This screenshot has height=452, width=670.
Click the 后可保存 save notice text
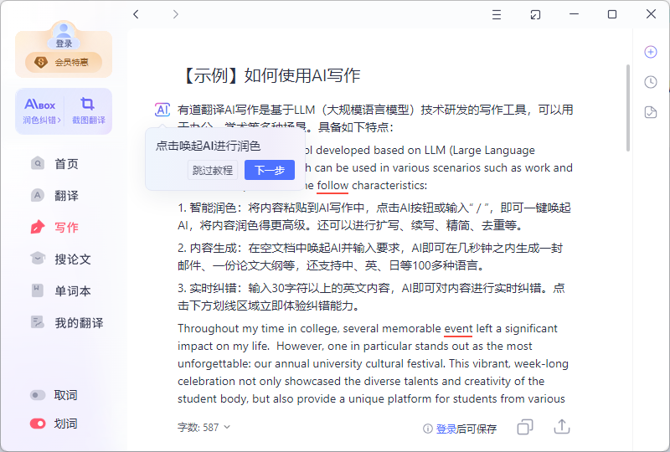click(x=477, y=429)
